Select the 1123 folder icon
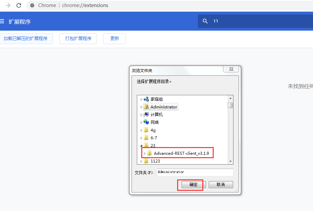Viewport: 313px width, 211px height. click(x=146, y=161)
